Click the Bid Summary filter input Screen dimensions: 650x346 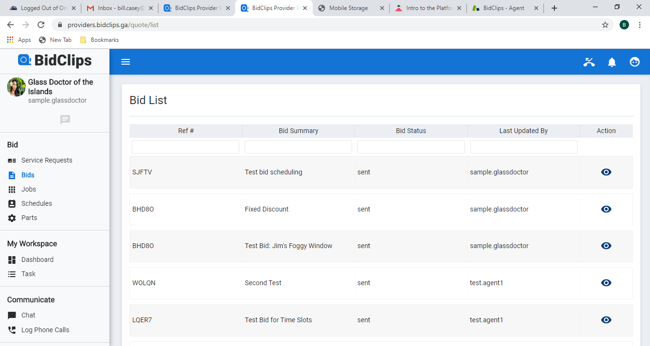(298, 147)
